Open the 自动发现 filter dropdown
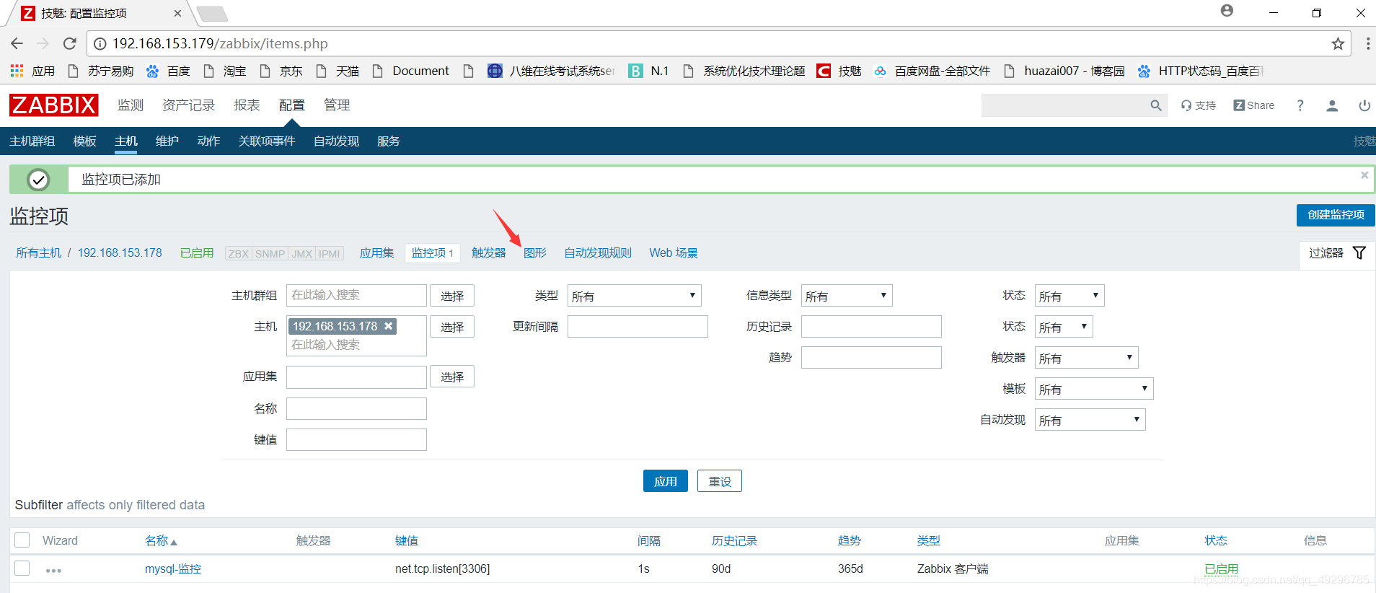This screenshot has width=1376, height=593. [x=1090, y=420]
